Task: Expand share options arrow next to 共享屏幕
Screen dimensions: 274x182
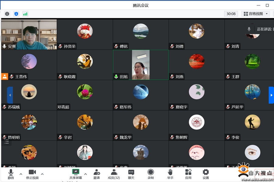Action: (x=86, y=174)
